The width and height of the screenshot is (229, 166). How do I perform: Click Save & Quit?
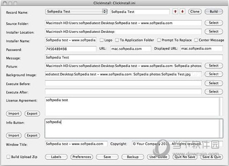[x=212, y=157]
